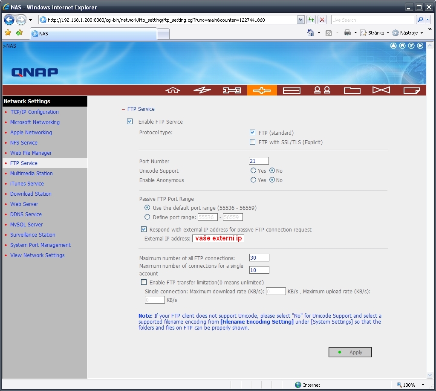Click the browser Forward button
Image resolution: width=436 pixels, height=391 pixels.
[x=21, y=20]
